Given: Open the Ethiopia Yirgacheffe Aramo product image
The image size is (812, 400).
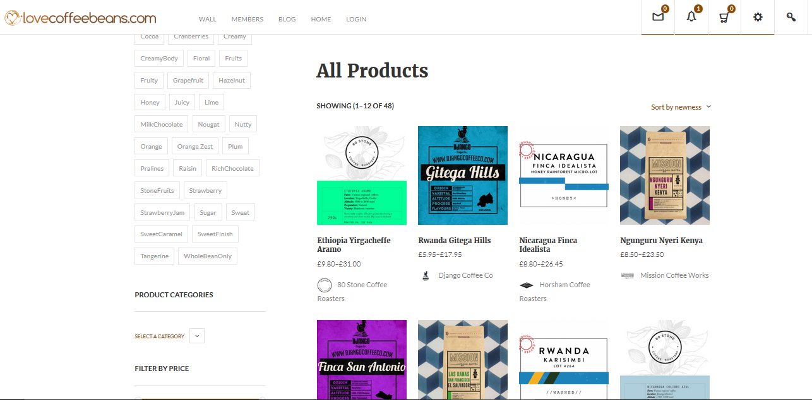Looking at the screenshot, I should click(362, 176).
